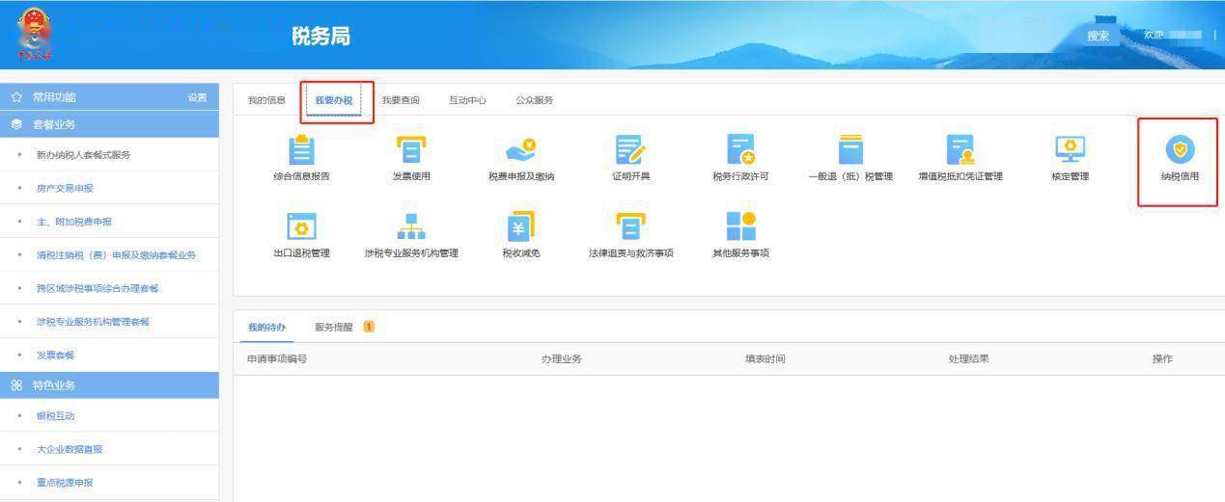The width and height of the screenshot is (1225, 502).
Task: Switch to the 服务提醒 tab
Action: (x=334, y=328)
